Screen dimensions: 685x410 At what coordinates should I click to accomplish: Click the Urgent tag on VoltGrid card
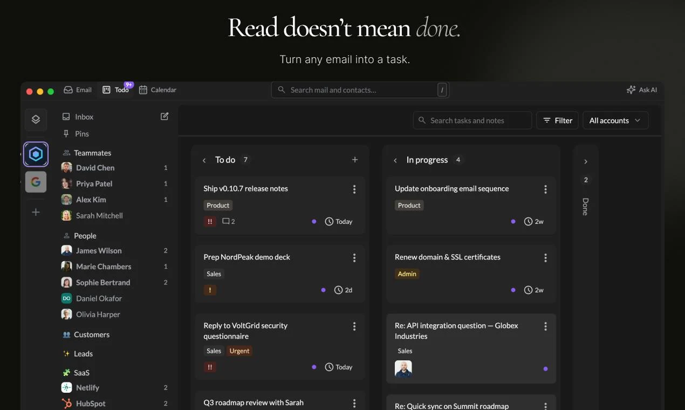pos(239,351)
